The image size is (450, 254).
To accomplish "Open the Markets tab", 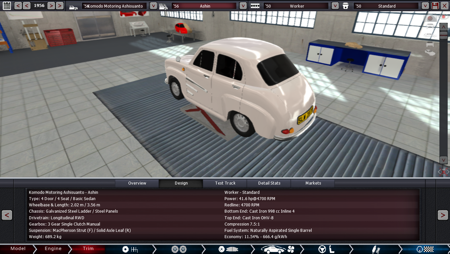I will click(313, 183).
